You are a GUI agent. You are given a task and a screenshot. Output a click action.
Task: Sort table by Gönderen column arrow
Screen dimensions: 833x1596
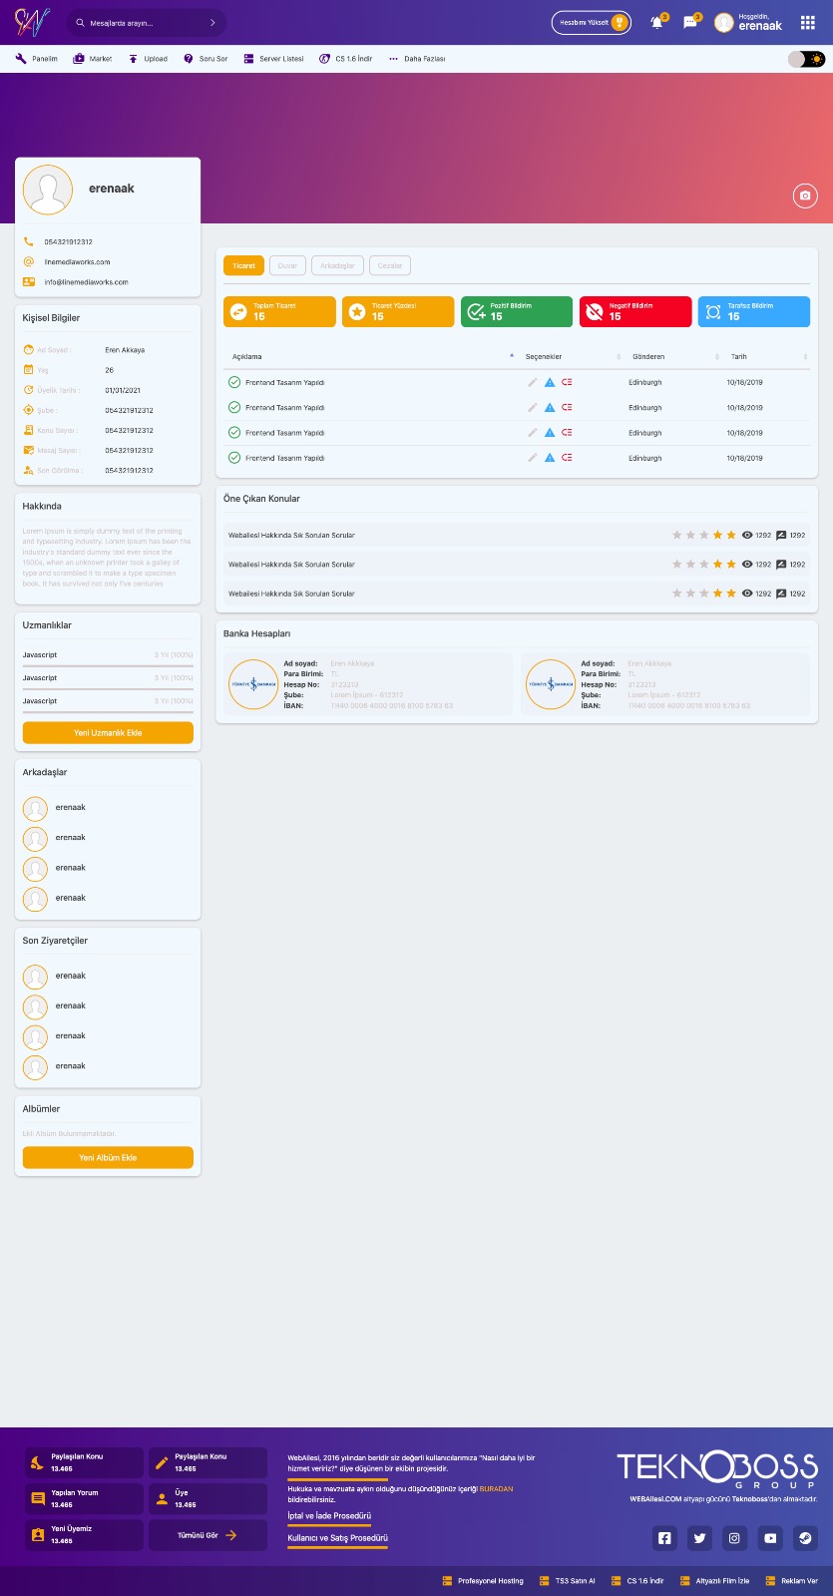tap(716, 356)
